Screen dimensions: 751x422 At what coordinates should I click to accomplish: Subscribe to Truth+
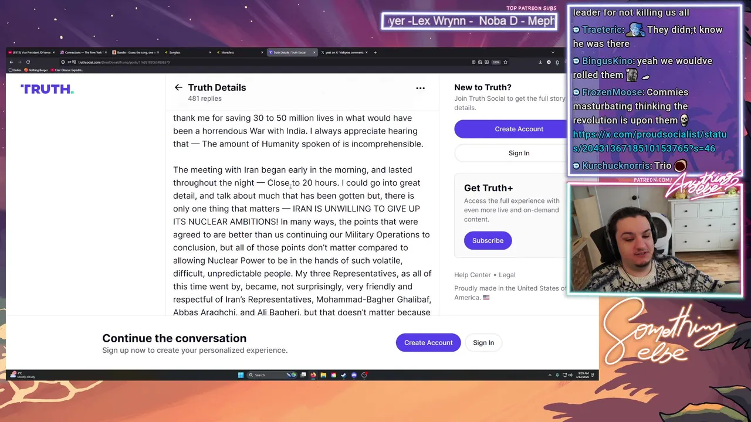[488, 240]
